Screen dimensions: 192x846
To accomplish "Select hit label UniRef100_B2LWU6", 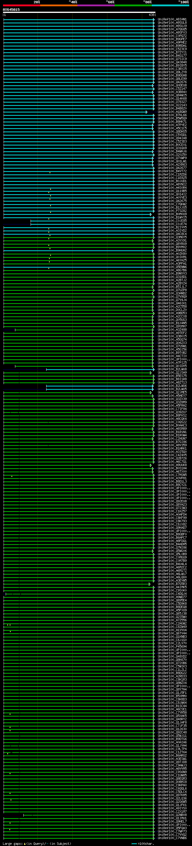I will pyautogui.click(x=172, y=386).
